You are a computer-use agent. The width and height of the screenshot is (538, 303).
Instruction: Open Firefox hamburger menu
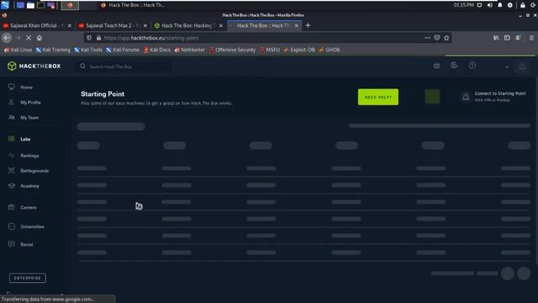pos(531,38)
